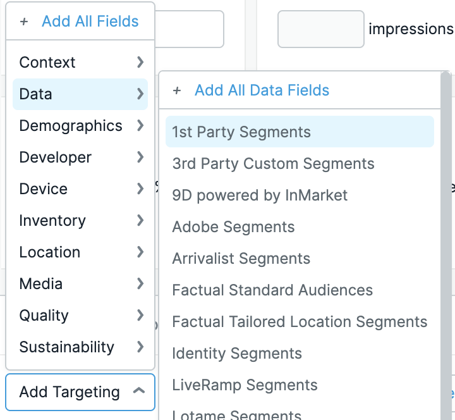
Task: Open the Device category
Action: (x=44, y=189)
